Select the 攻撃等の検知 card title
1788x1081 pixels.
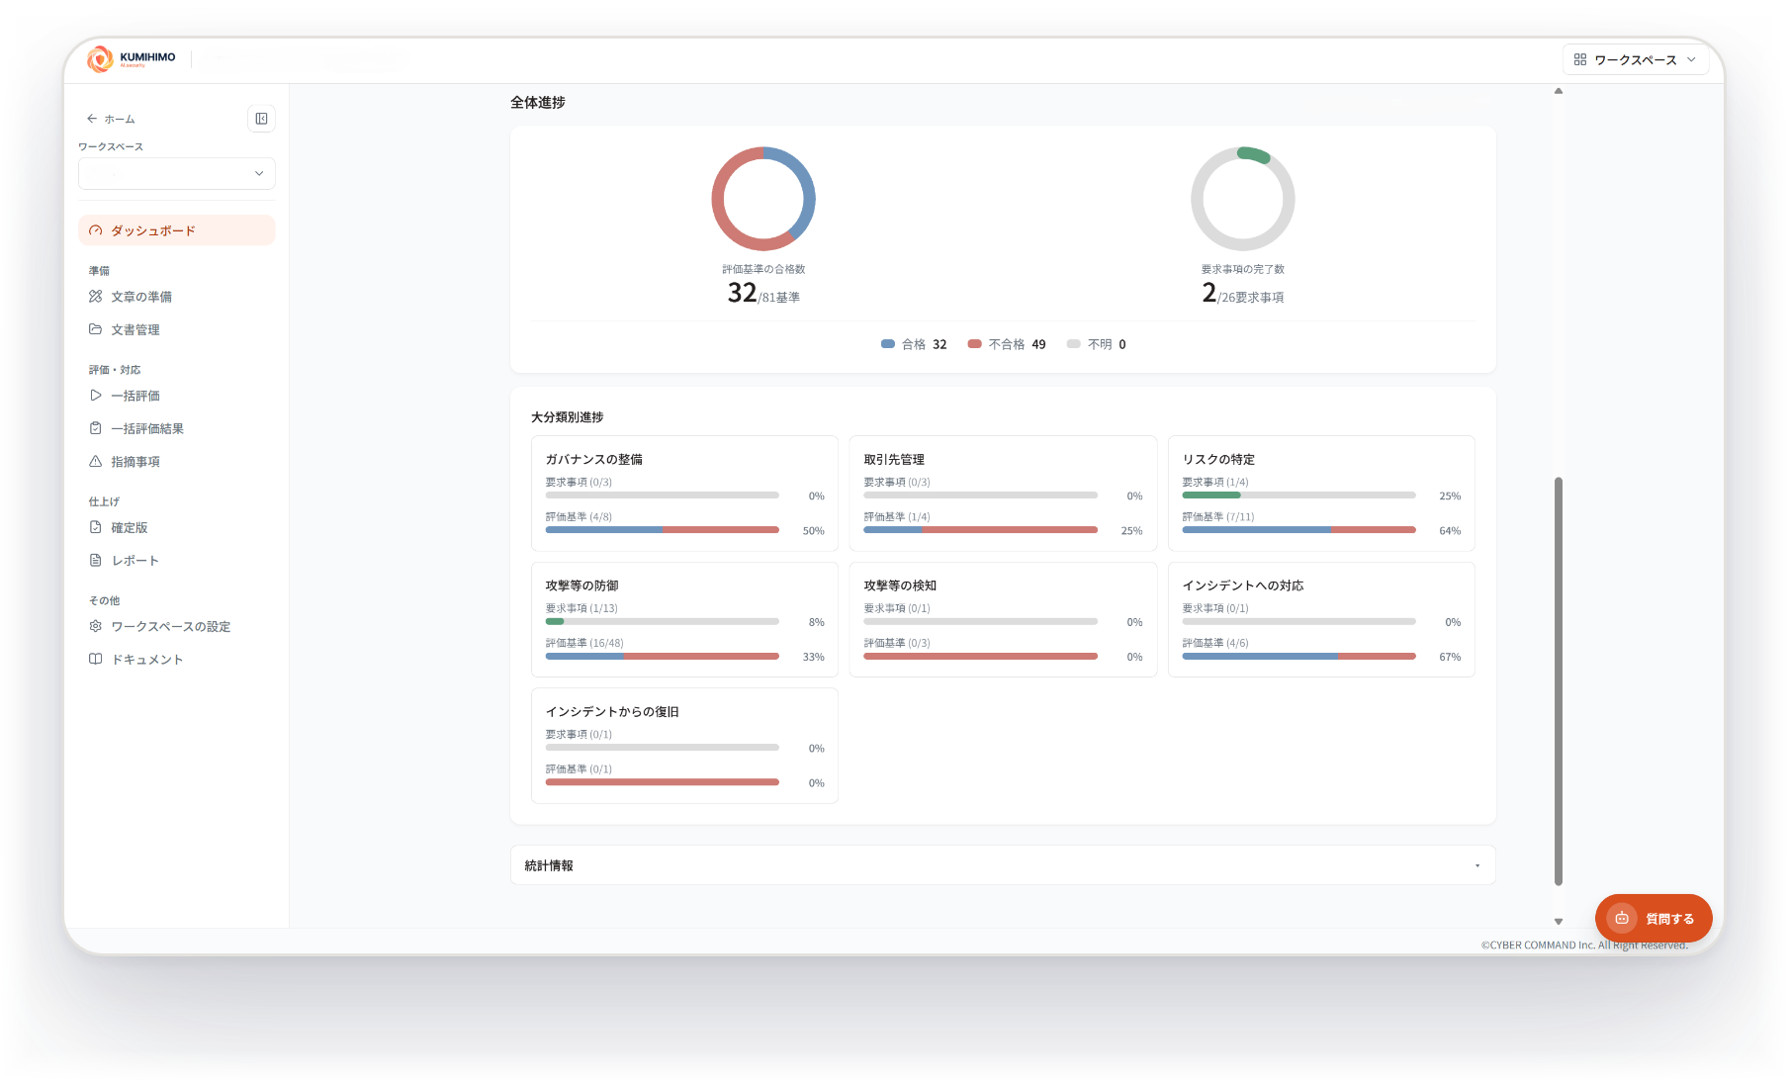900,586
